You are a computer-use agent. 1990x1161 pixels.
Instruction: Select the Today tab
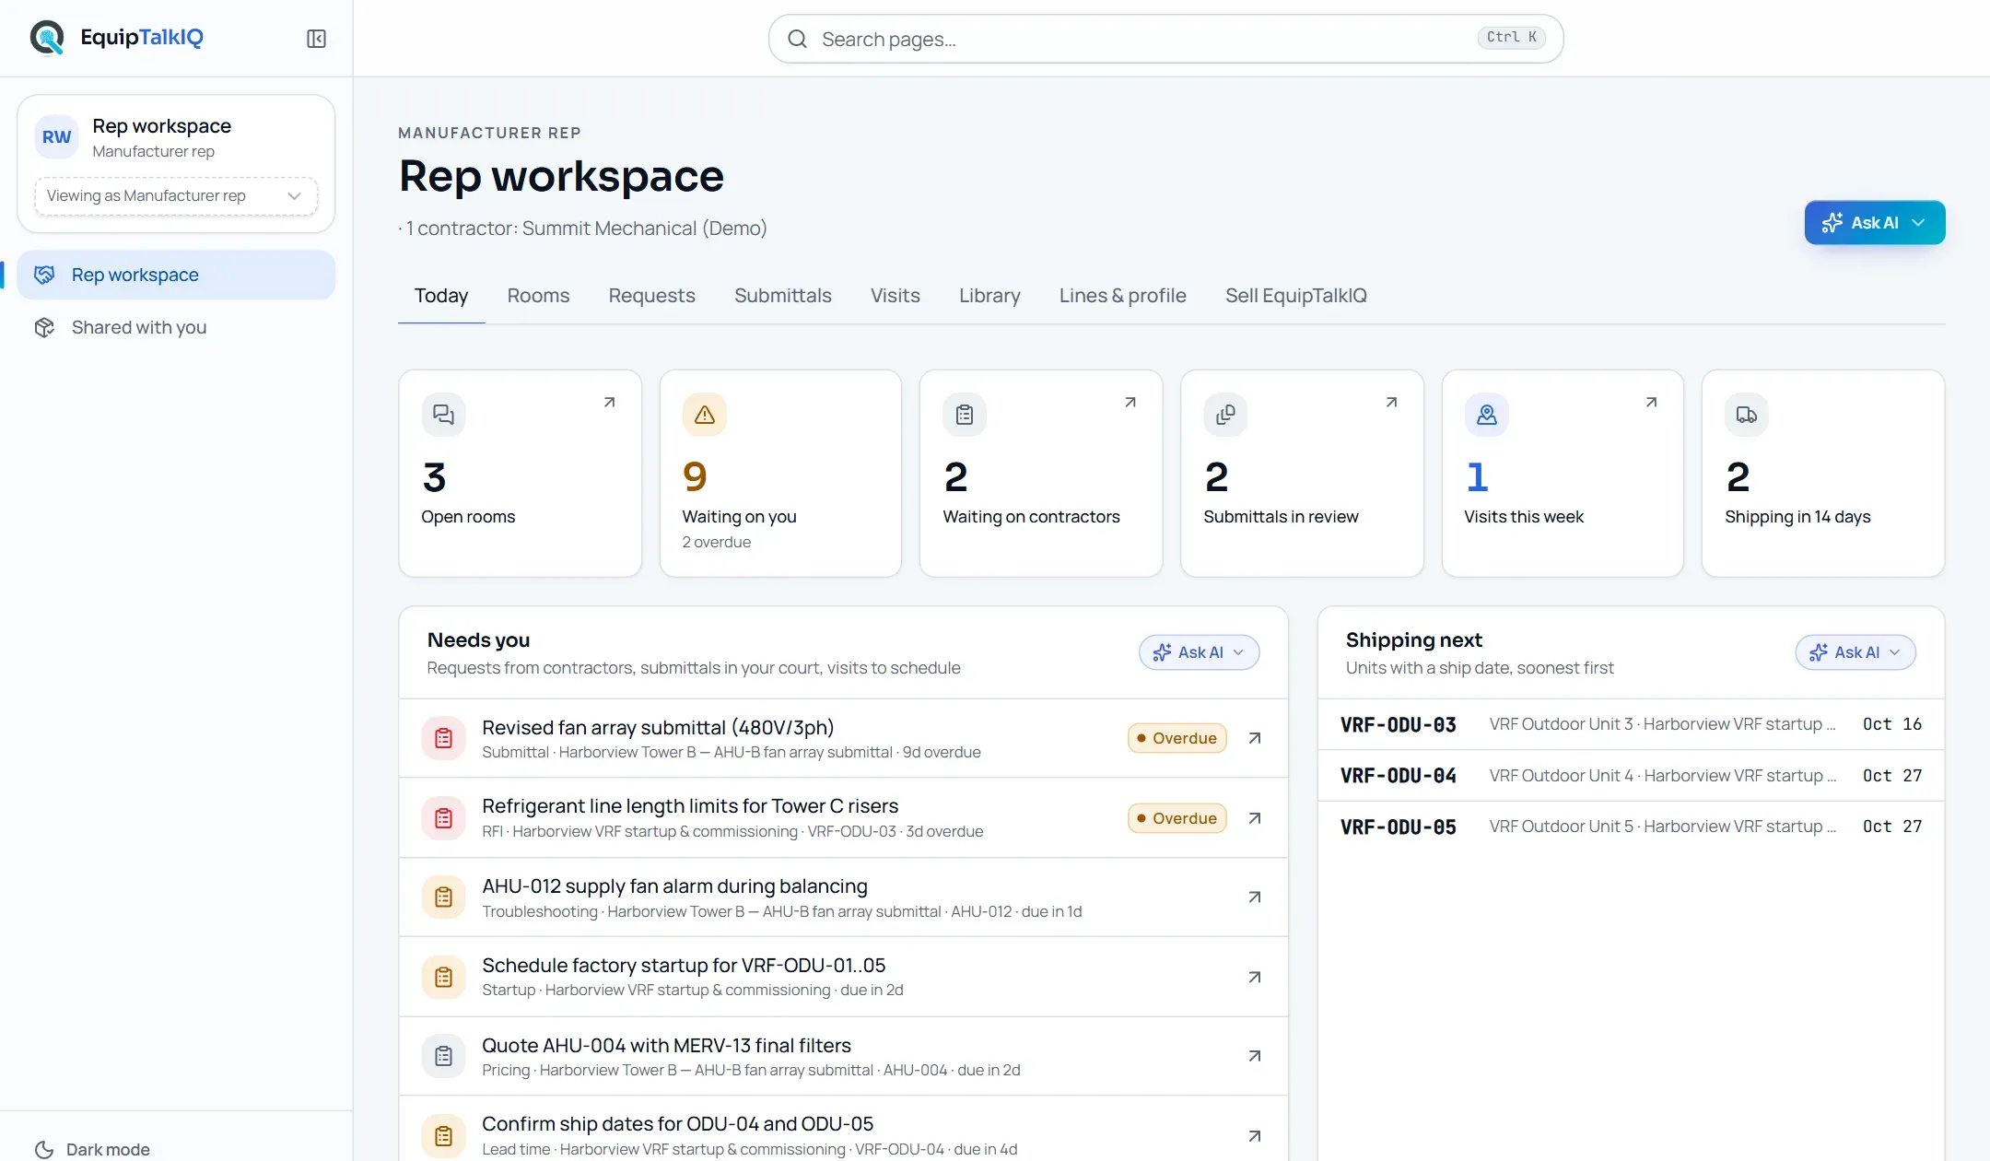tap(441, 296)
